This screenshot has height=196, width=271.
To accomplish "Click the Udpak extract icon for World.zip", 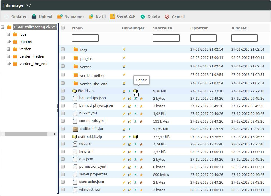I will [135, 91].
